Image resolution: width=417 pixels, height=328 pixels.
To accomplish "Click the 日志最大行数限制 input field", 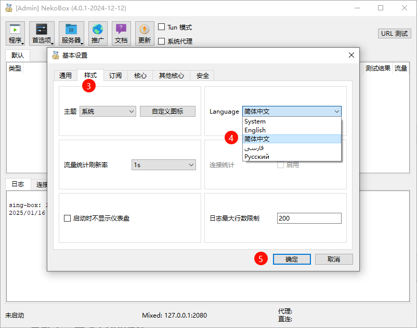I will pyautogui.click(x=309, y=218).
